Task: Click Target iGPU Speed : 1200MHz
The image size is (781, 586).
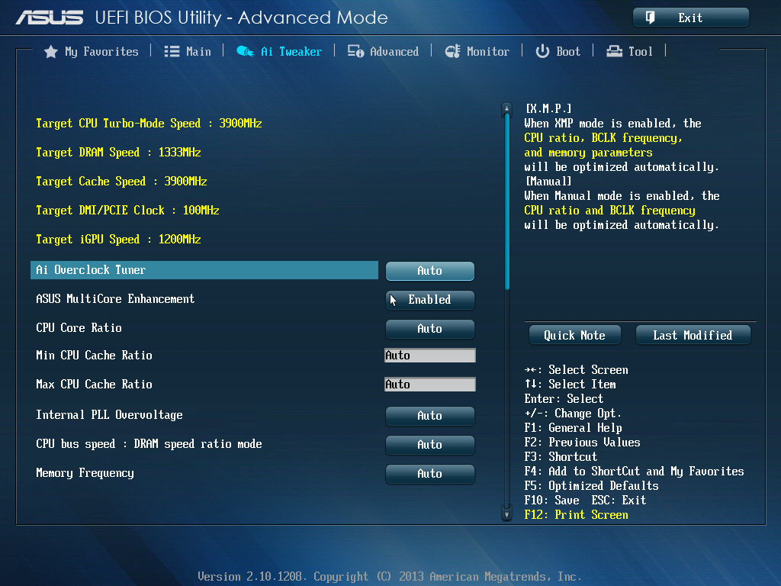Action: pyautogui.click(x=118, y=240)
